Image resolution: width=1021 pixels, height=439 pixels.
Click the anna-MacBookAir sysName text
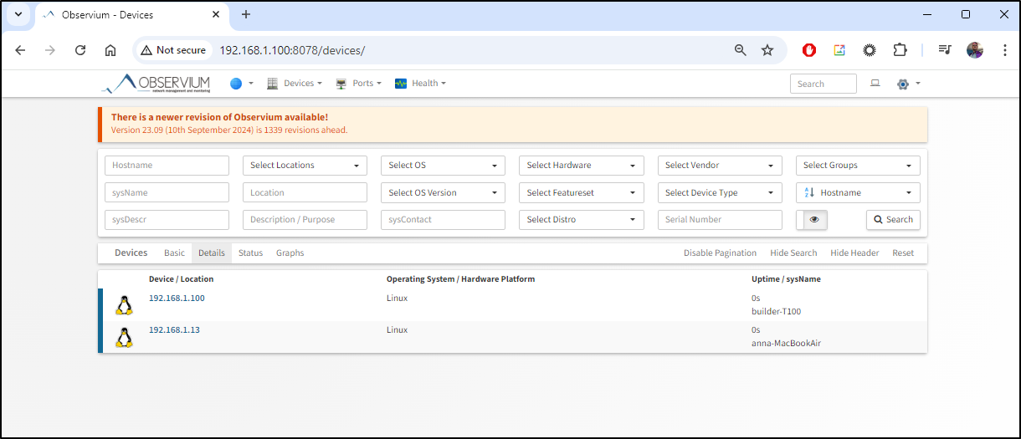tap(786, 343)
